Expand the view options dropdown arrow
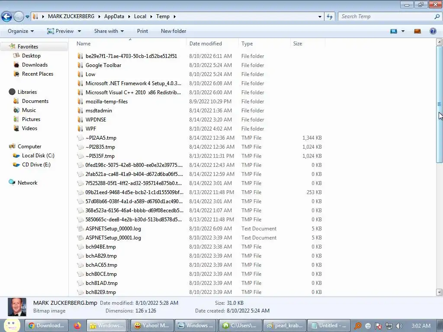Viewport: 443px width, 332px height. 403,31
